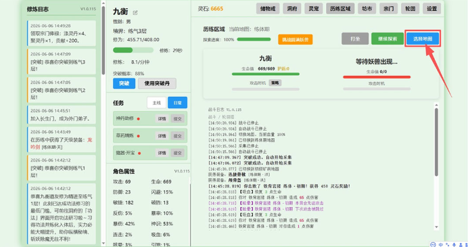Click 提交 submit for the third task row
The height and width of the screenshot is (247, 468).
click(x=178, y=153)
